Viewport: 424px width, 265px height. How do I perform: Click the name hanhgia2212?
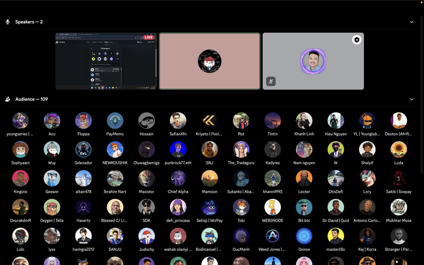click(83, 250)
